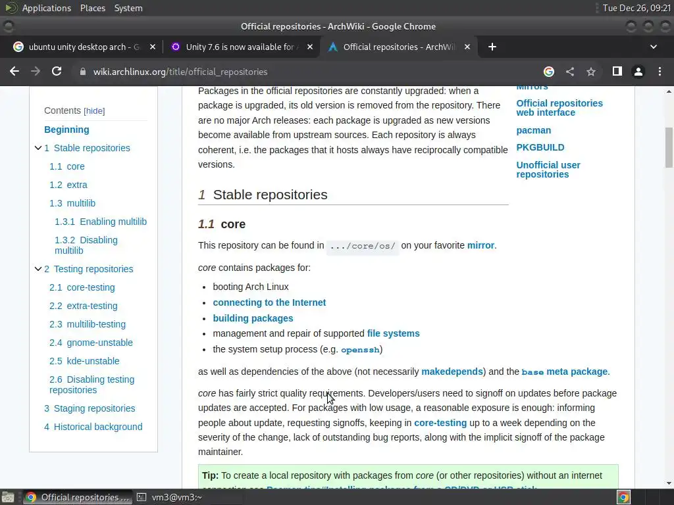
Task: Go to 3 Staging repositories
Action: tap(90, 408)
